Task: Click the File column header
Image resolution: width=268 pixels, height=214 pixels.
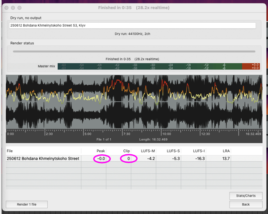Action: [x=10, y=151]
